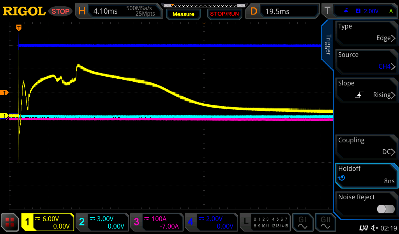399x234 pixels.
Task: Select the Trigger side tab
Action: (328, 45)
